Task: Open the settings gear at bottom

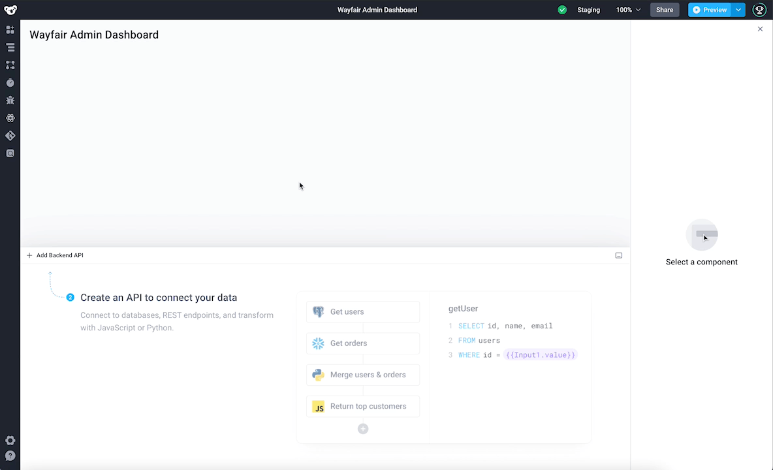Action: (10, 441)
